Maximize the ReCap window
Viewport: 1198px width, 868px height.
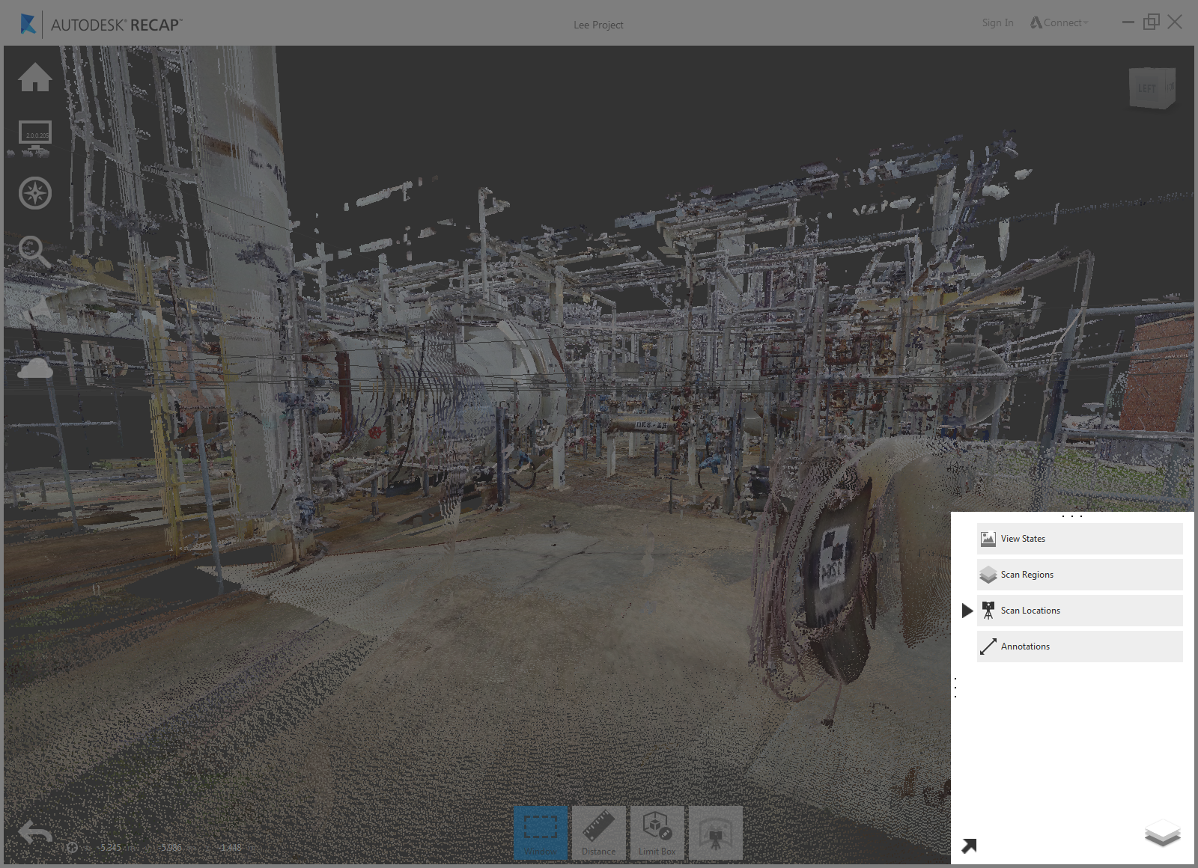tap(1152, 22)
